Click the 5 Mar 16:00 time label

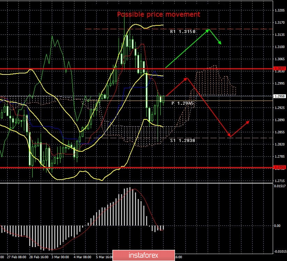104,257
